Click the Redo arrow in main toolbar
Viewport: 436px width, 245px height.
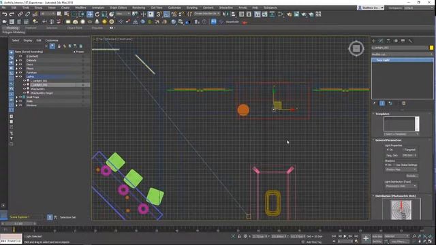point(12,14)
